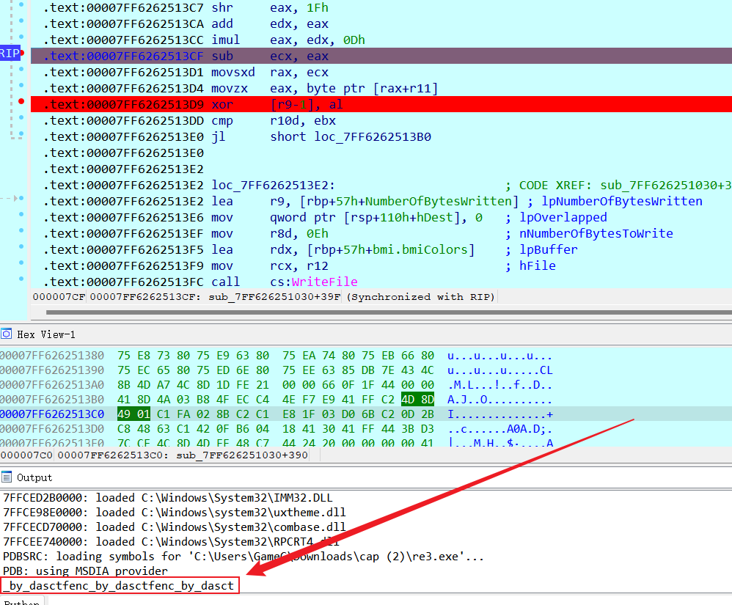Set breakpoint dot beside movzx eax, byte ptr
Screen dimensions: 732x605
21,85
